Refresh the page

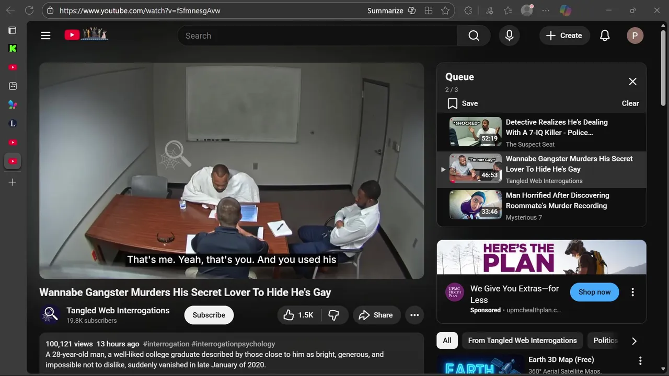pos(29,10)
